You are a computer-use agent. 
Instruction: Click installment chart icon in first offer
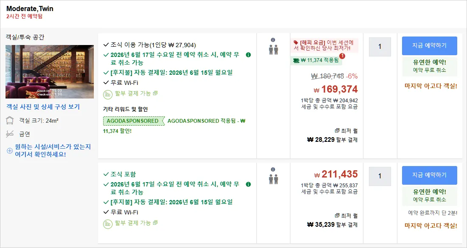pyautogui.click(x=107, y=95)
